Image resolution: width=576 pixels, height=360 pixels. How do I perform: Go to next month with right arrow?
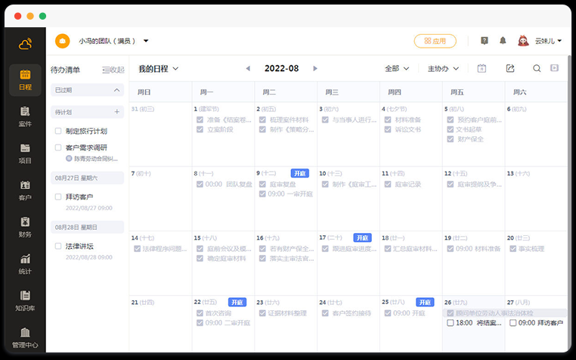314,69
